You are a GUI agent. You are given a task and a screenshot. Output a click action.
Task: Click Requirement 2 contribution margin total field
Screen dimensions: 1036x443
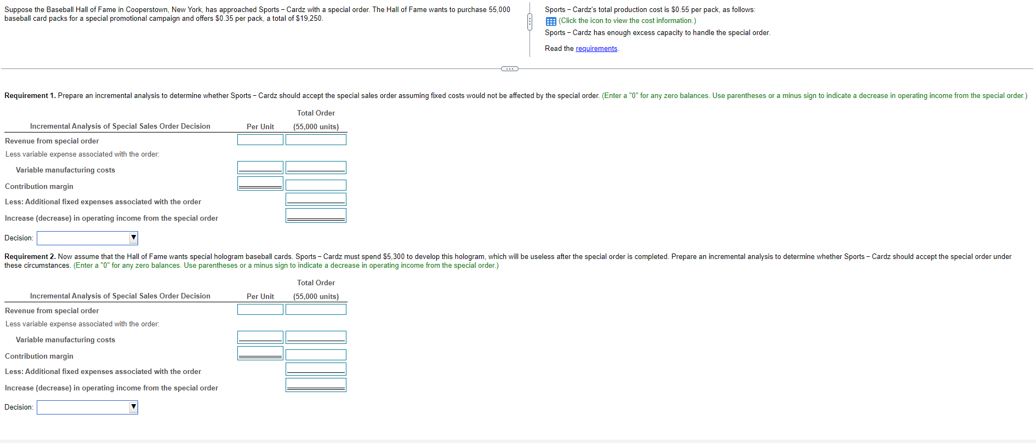pos(316,355)
